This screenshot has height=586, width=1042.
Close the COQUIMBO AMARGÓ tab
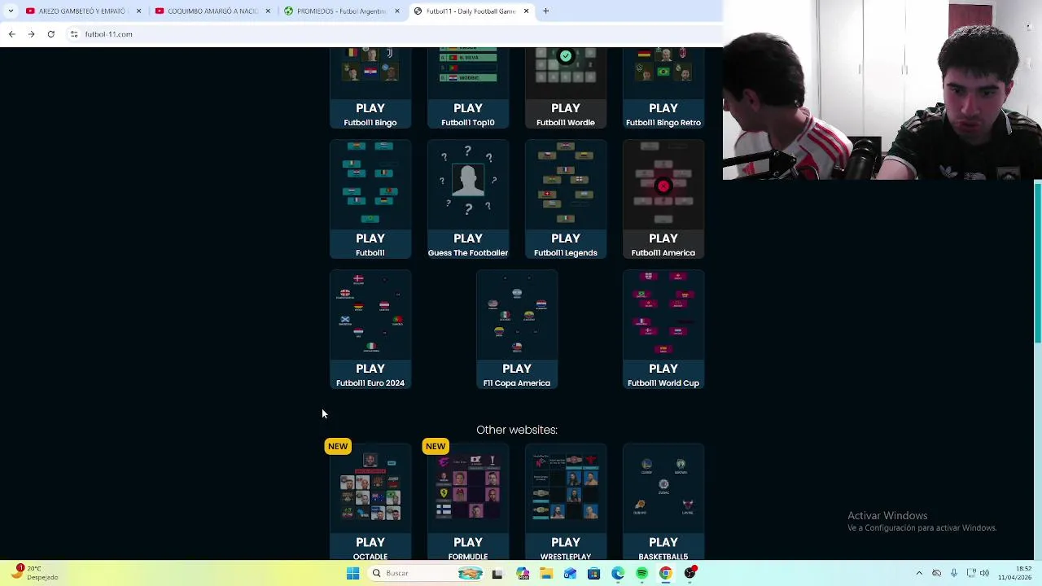tap(268, 11)
